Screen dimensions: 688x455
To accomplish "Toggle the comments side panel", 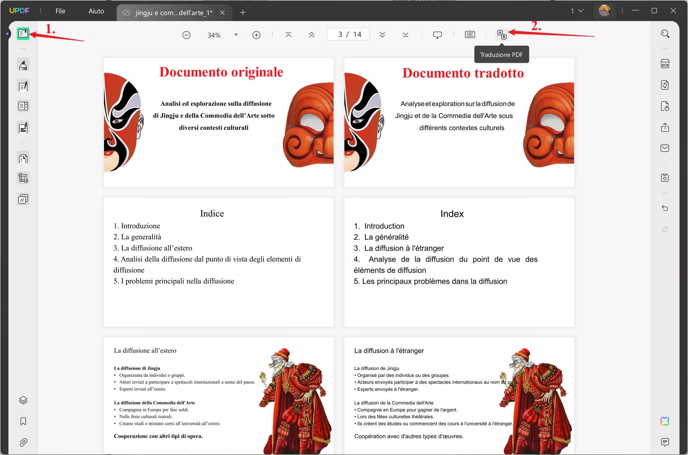I will click(665, 442).
